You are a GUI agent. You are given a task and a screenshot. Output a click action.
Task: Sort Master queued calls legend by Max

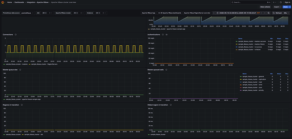click(x=287, y=74)
